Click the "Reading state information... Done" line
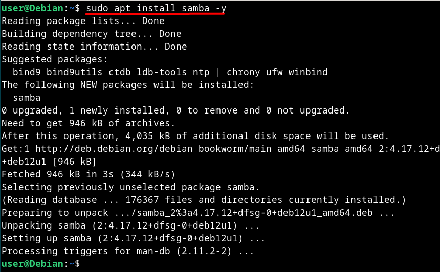 click(94, 47)
